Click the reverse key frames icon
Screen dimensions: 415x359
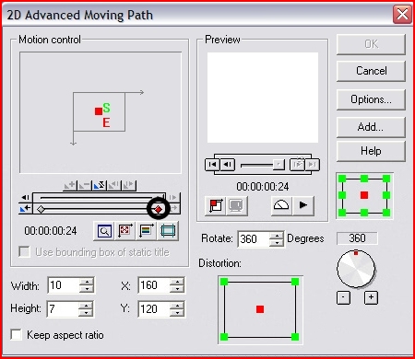[x=100, y=185]
